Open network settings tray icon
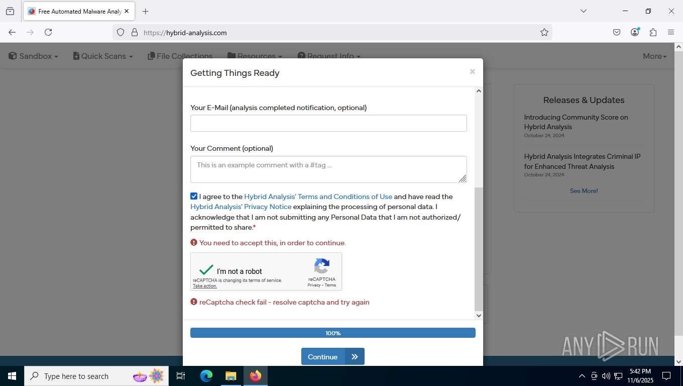 tap(618, 376)
